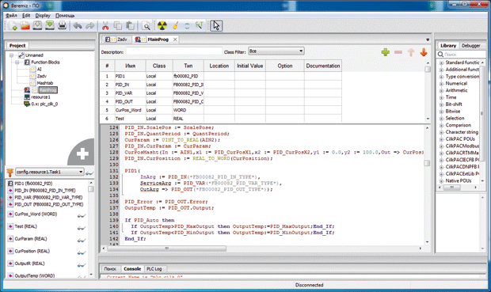Click the Cut scissors icon
This screenshot has height=292, width=491.
click(105, 25)
